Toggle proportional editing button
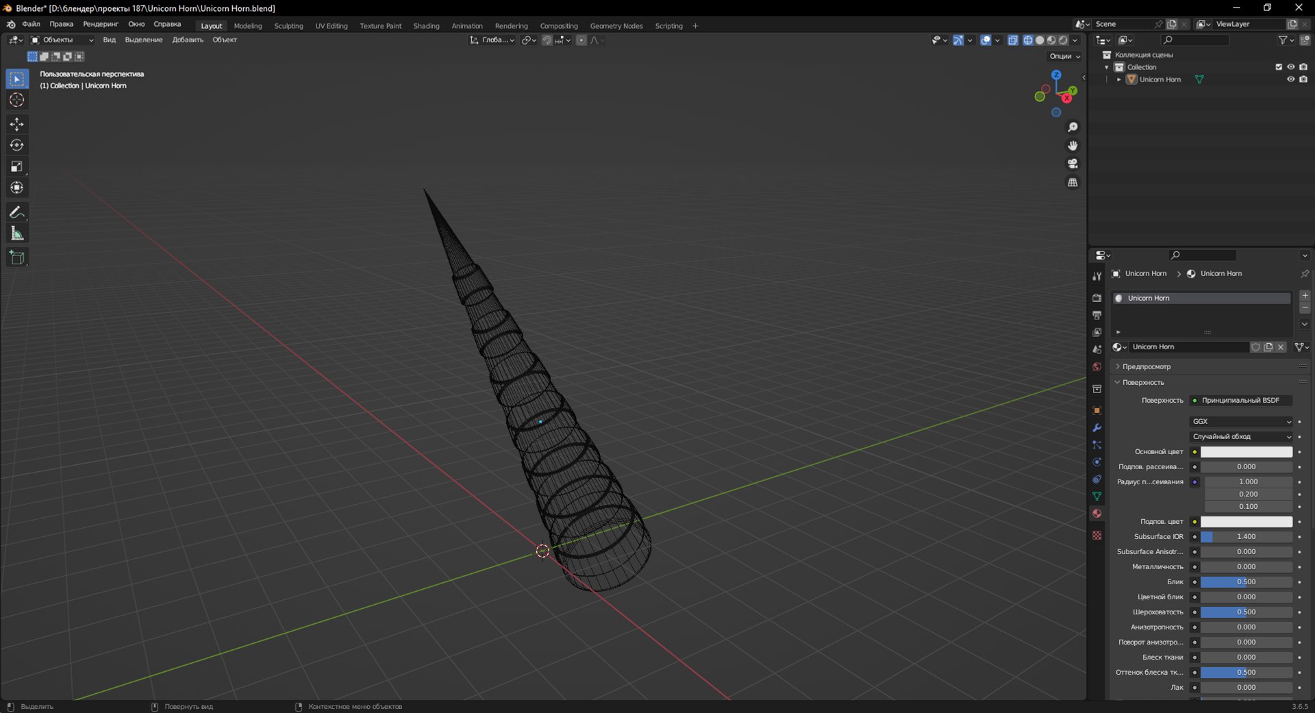1315x713 pixels. [581, 40]
